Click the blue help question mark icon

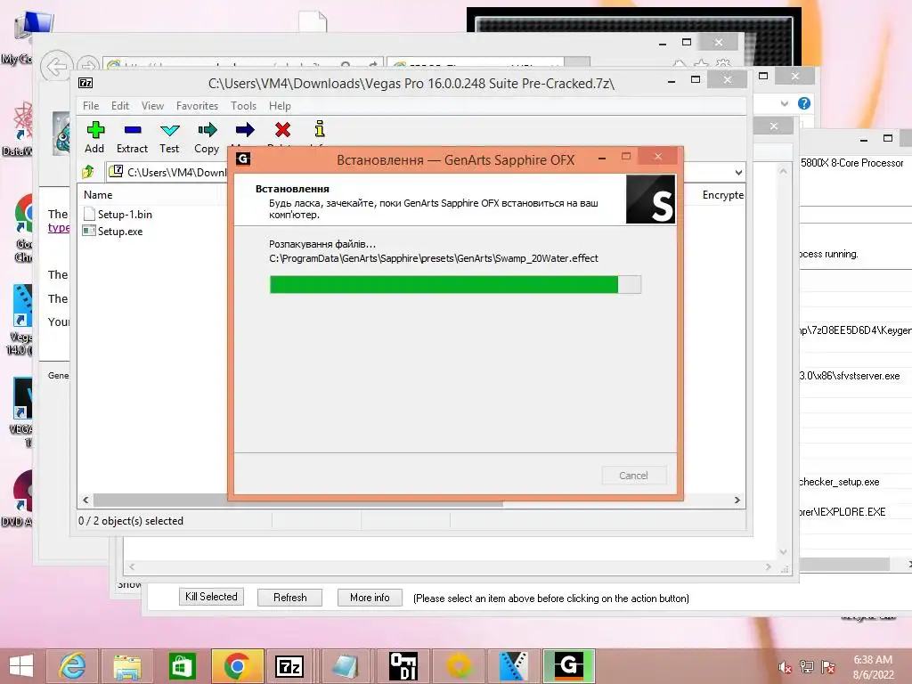(x=804, y=103)
